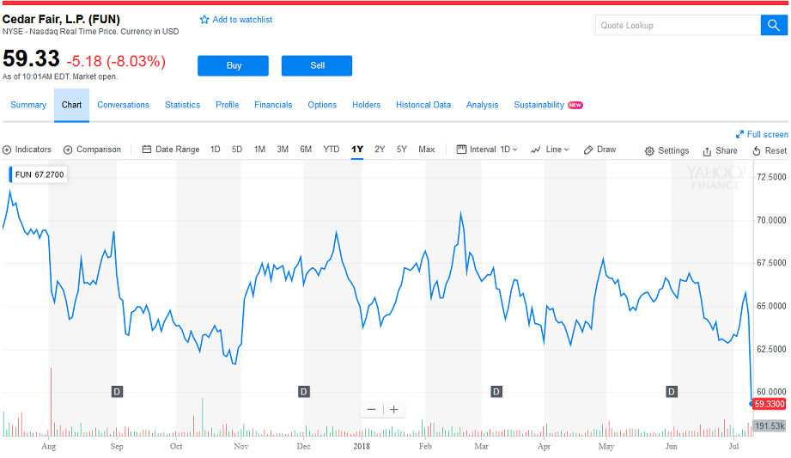The image size is (791, 458).
Task: Click the Reset label
Action: pos(776,150)
